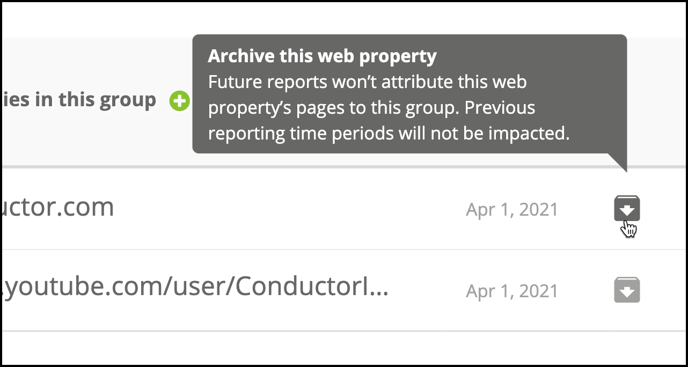Click the word 'Previous' in the tooltip
This screenshot has height=367, width=688.
coord(500,108)
